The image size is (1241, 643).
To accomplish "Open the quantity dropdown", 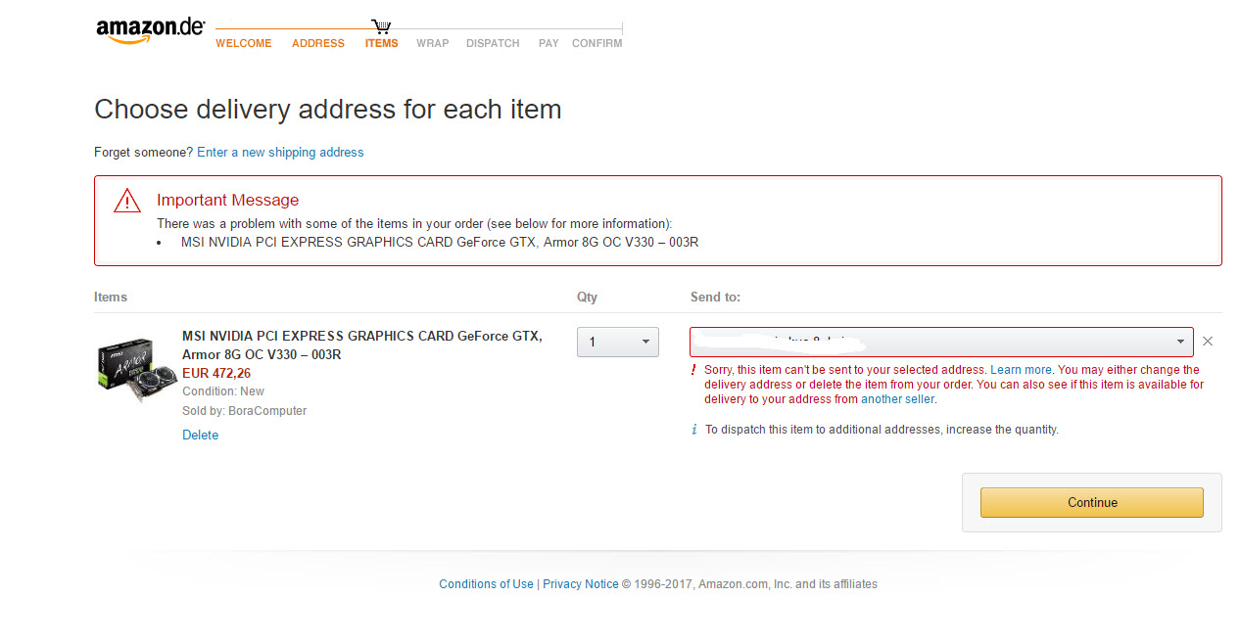I will pyautogui.click(x=618, y=342).
